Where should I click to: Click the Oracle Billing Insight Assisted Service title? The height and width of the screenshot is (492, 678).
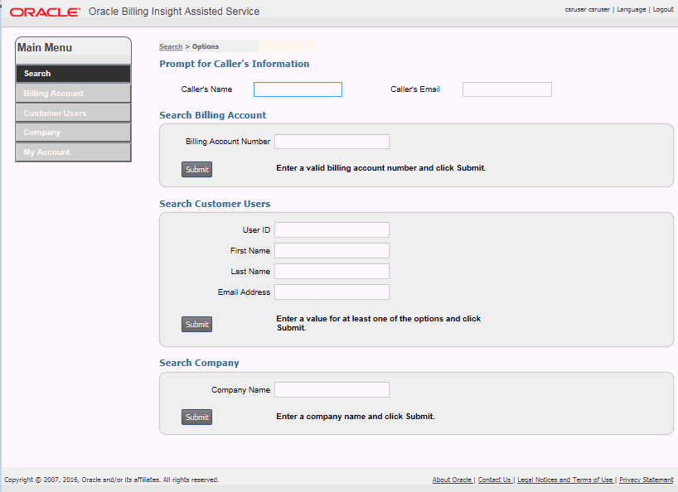174,12
